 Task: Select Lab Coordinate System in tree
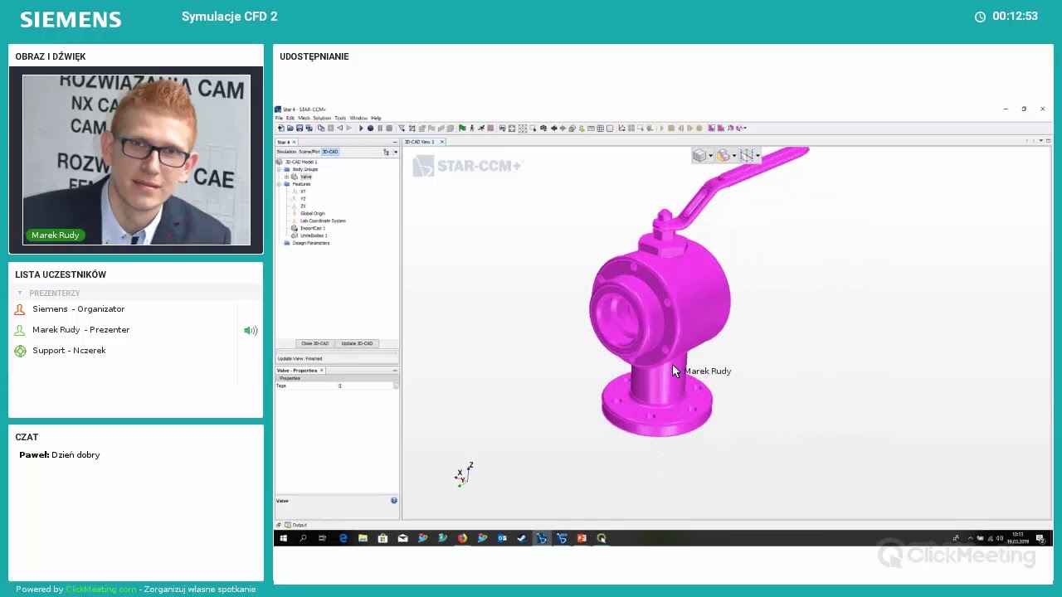(x=323, y=221)
